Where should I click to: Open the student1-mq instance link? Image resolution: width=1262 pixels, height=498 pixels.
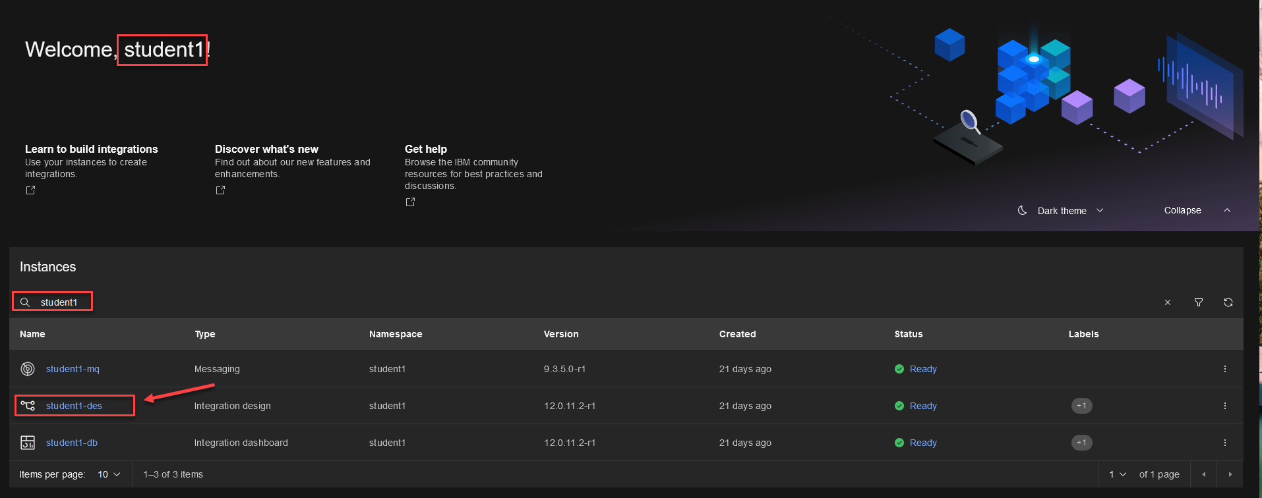pyautogui.click(x=73, y=369)
